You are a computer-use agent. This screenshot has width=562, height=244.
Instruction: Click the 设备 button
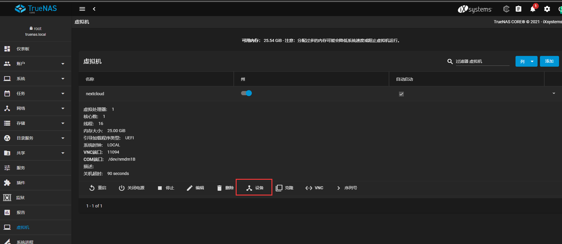tap(255, 188)
